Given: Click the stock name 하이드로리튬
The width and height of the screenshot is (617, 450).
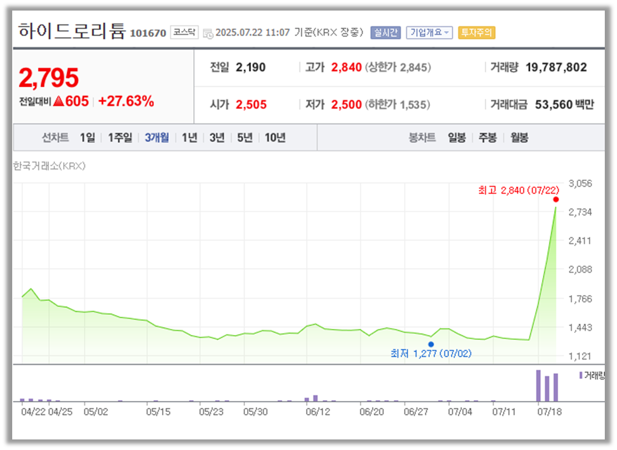Looking at the screenshot, I should coord(72,31).
